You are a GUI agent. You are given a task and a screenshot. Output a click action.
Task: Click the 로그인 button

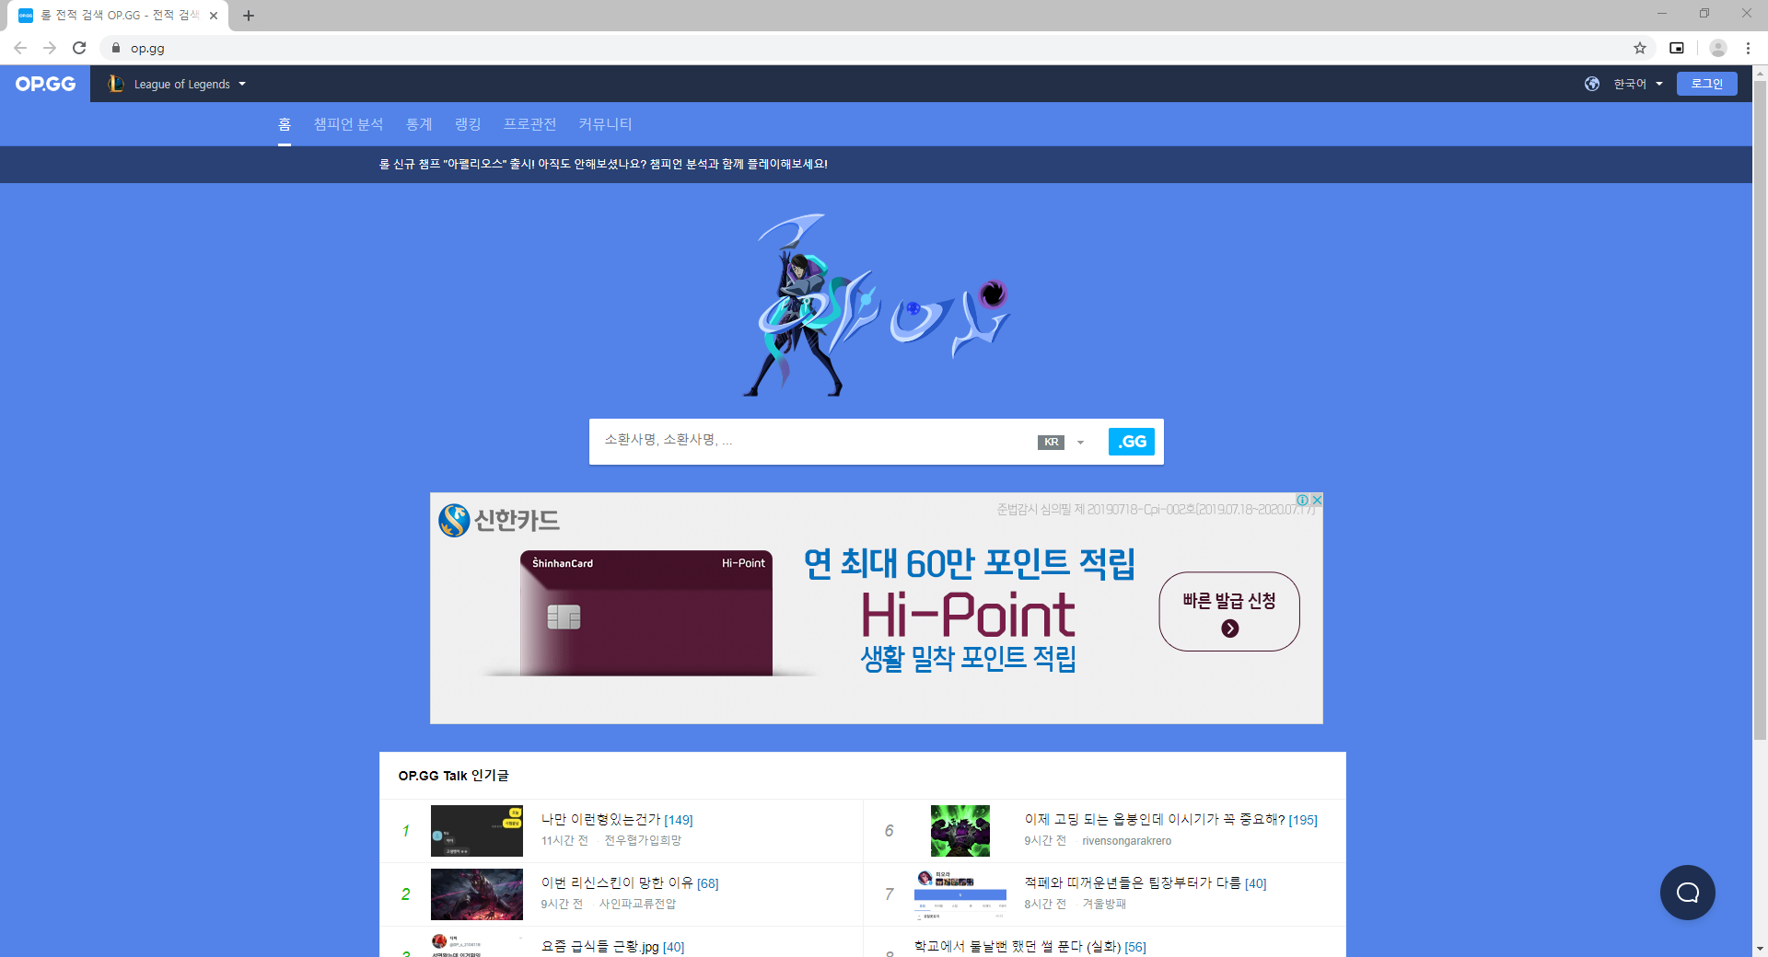coord(1706,84)
